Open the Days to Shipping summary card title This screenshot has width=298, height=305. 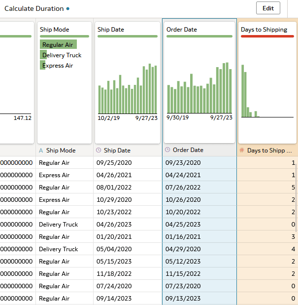pyautogui.click(x=264, y=30)
